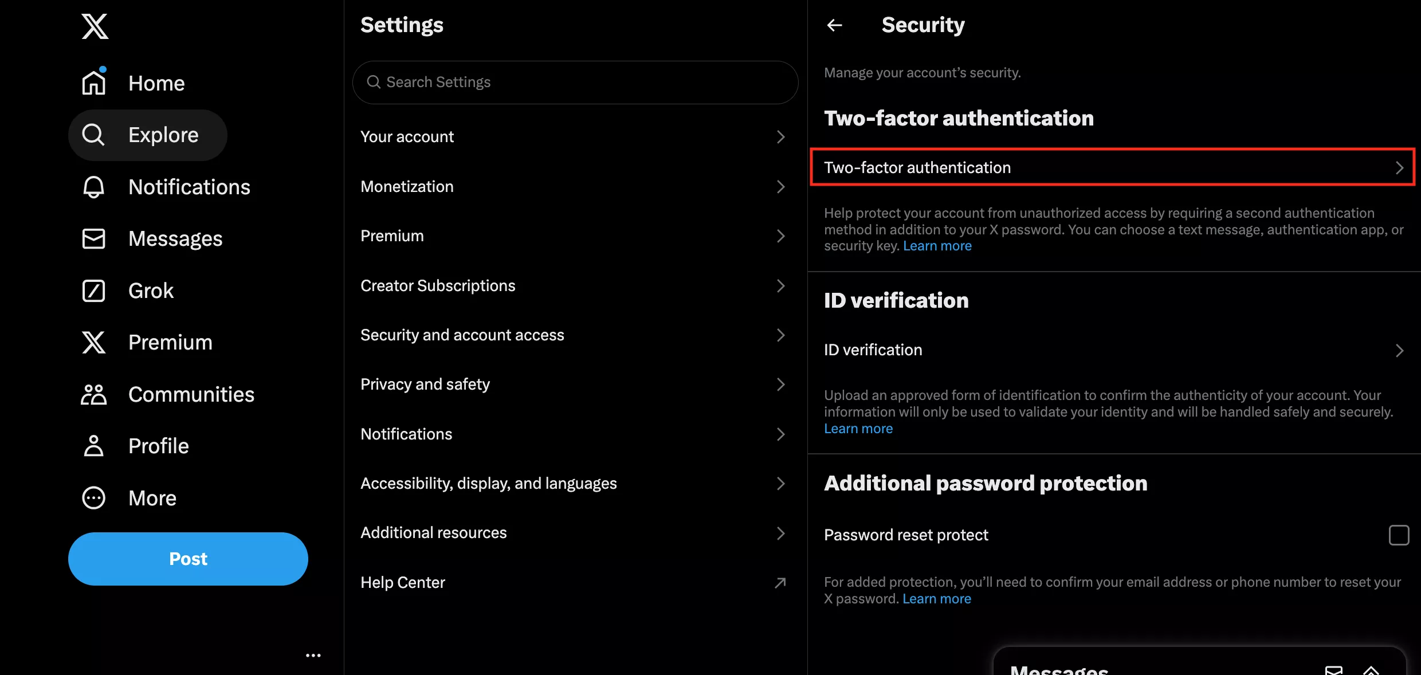Expand the Two-factor authentication row chevron
This screenshot has width=1421, height=675.
[x=1399, y=168]
